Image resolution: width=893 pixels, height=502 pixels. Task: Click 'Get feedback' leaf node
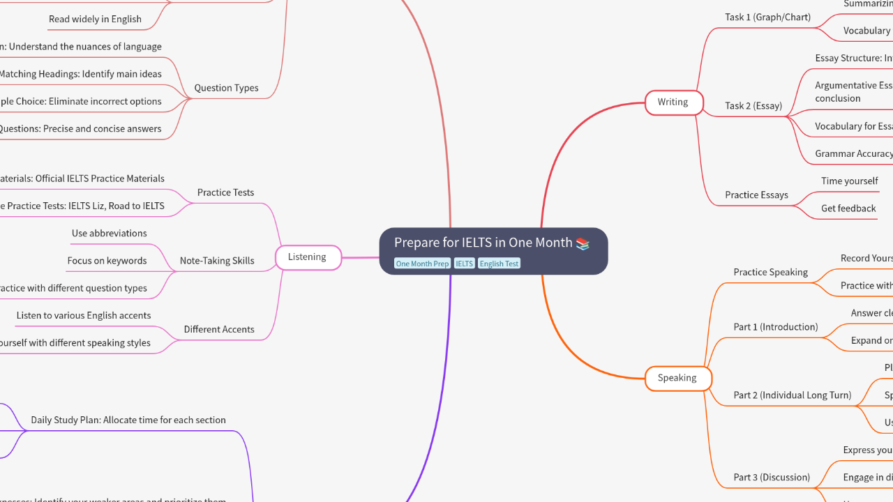click(848, 208)
